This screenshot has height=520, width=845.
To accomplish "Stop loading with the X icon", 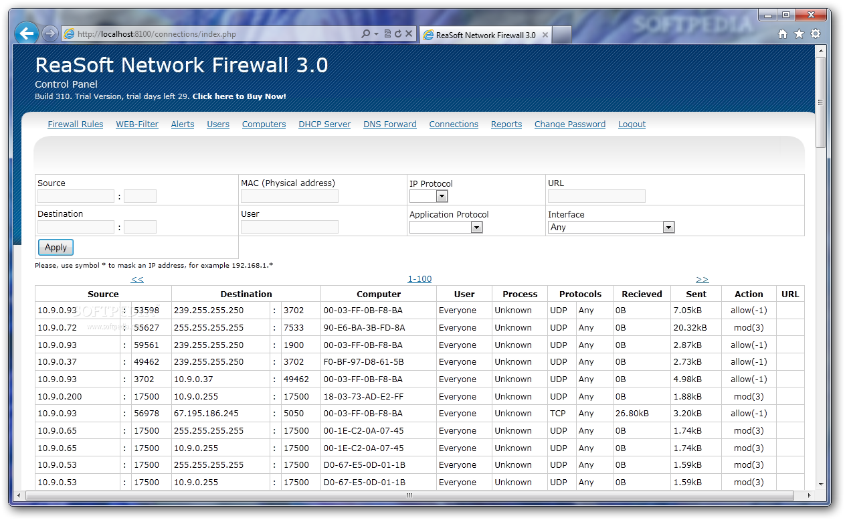I will pos(407,33).
